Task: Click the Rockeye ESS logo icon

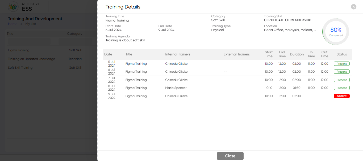Action: click(13, 7)
